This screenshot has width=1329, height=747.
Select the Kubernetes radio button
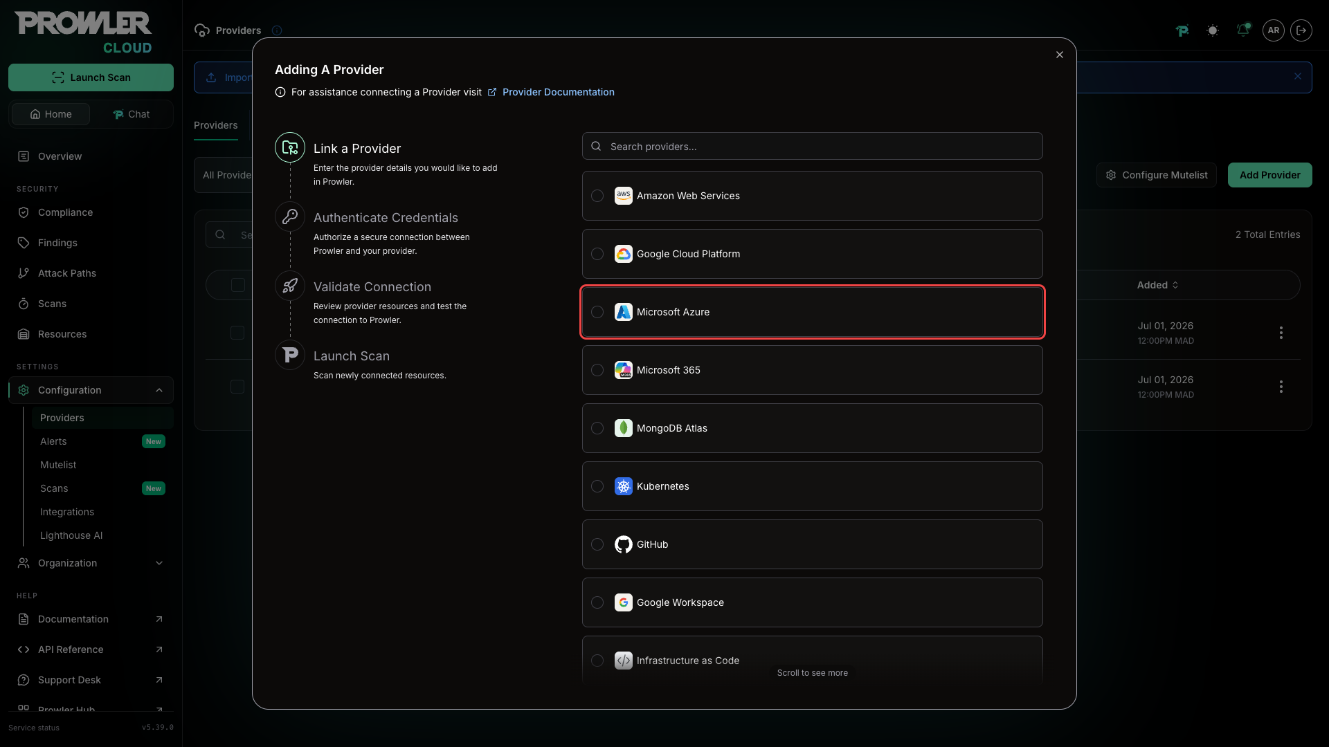(597, 486)
